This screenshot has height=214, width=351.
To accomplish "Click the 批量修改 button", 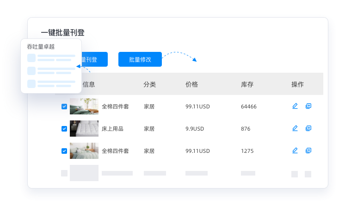I will (x=140, y=59).
